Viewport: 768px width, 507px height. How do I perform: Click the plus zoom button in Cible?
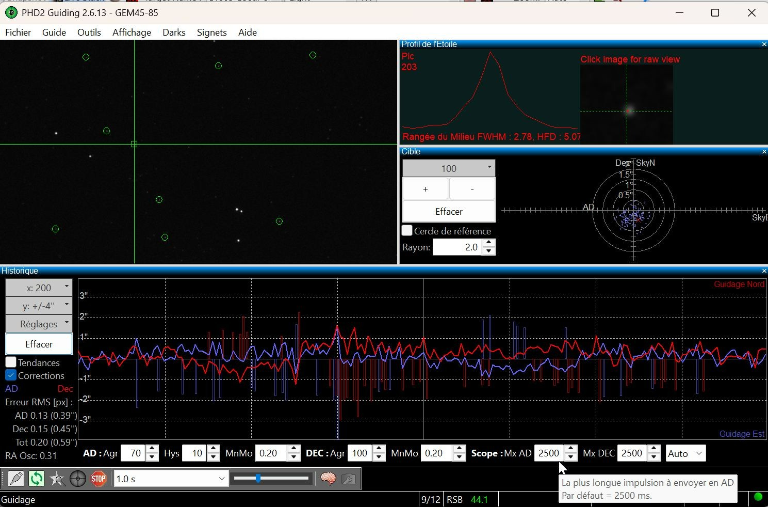tap(425, 189)
